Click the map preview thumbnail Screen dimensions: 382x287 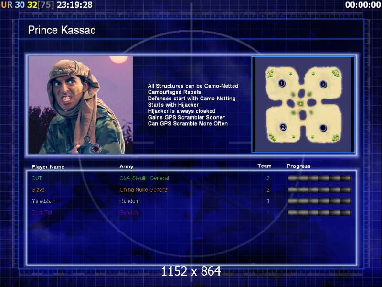[x=303, y=105]
